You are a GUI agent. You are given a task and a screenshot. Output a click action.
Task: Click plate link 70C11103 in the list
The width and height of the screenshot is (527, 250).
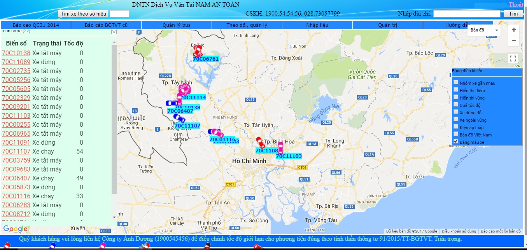pos(16,116)
